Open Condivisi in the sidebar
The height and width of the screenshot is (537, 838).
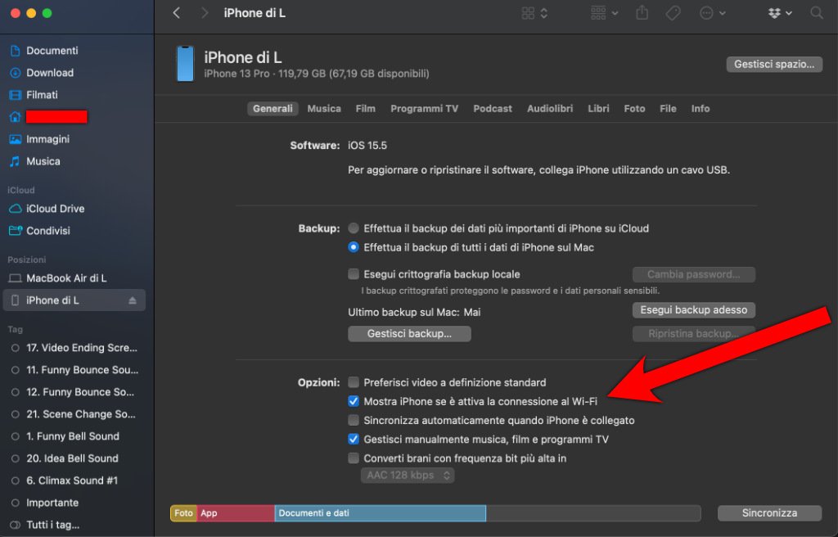(x=48, y=231)
